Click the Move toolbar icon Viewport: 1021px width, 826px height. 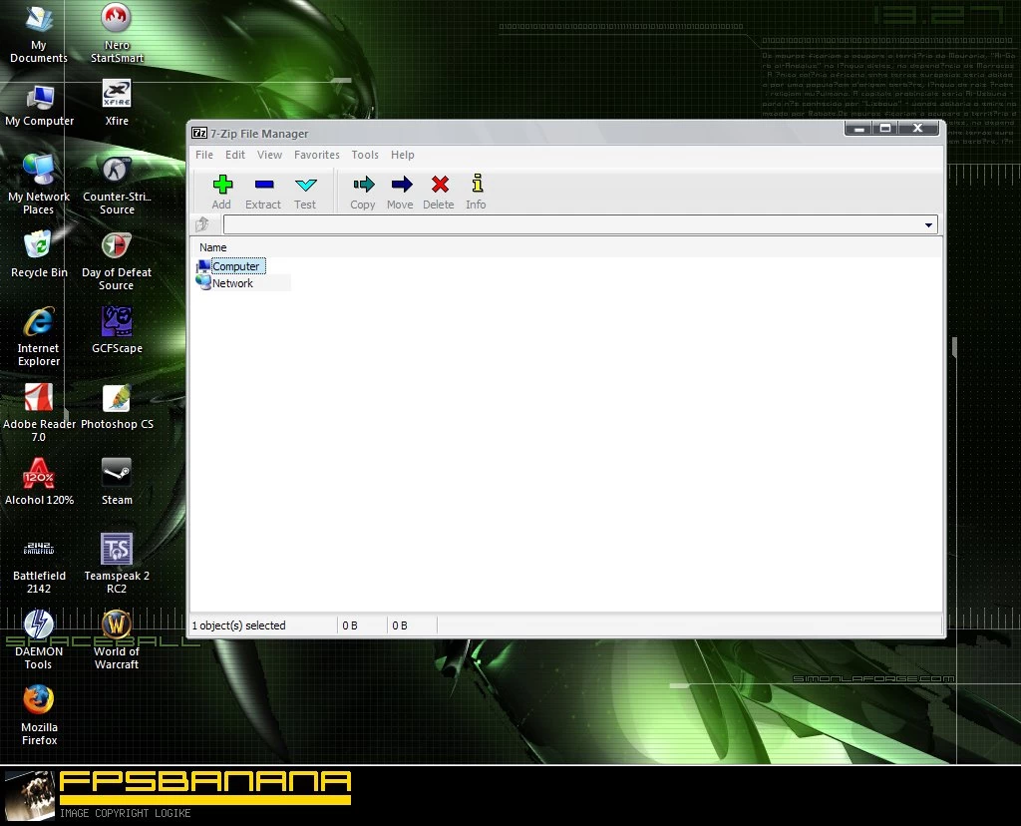pyautogui.click(x=401, y=185)
